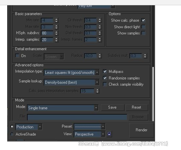Click the Min rate spinner arrows
The width and height of the screenshot is (181, 150).
(x=56, y=20)
